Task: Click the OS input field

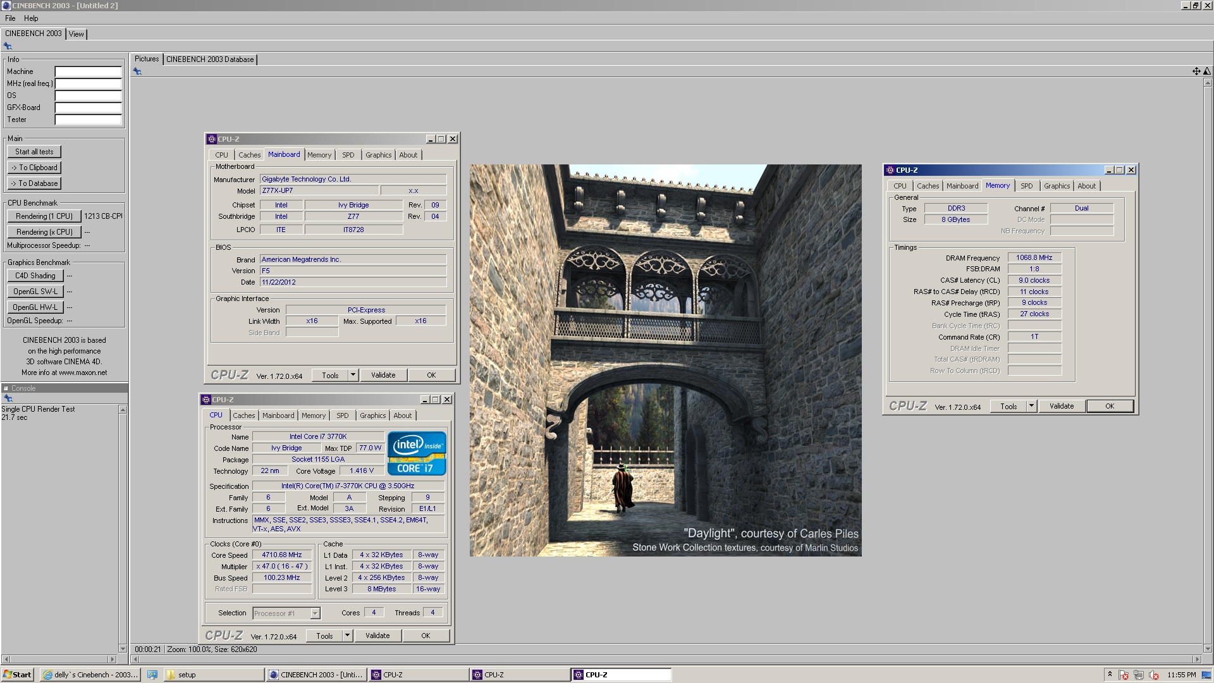Action: pyautogui.click(x=88, y=95)
